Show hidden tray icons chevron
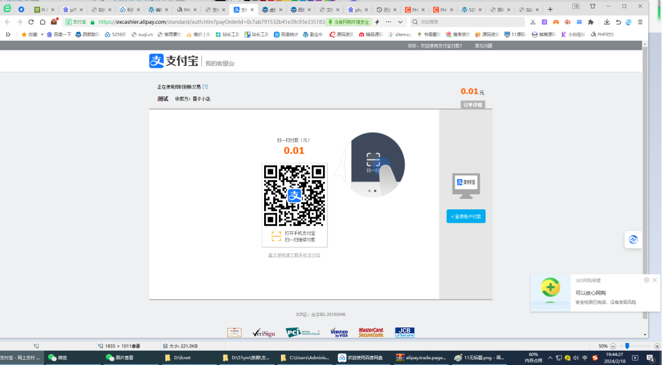 tap(550, 358)
